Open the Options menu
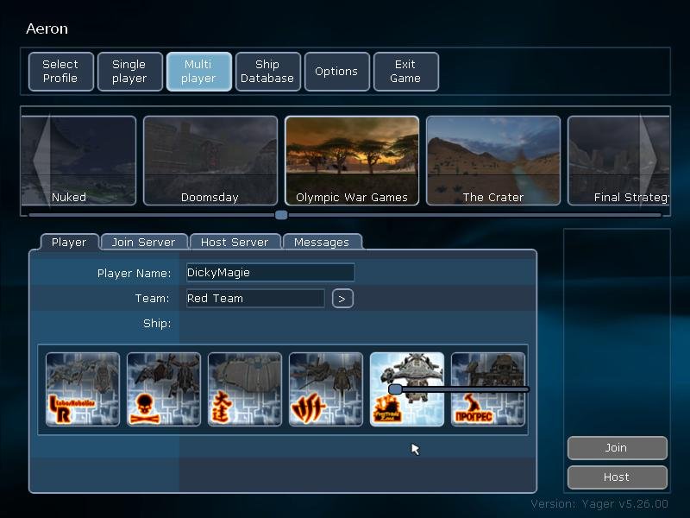Viewport: 690px width, 518px height. (336, 72)
